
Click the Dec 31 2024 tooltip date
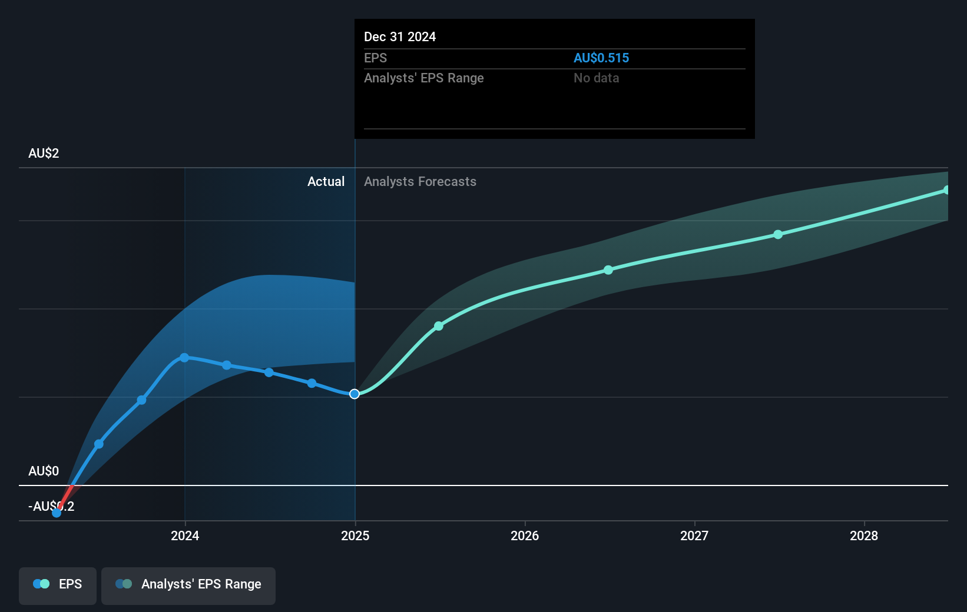[x=400, y=36]
